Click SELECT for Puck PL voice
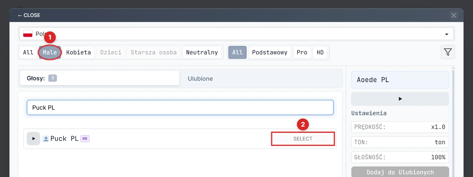Viewport: 473px width, 177px height. point(303,139)
